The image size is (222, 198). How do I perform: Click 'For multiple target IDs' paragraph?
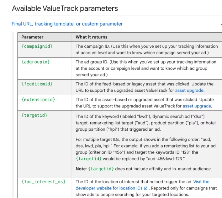click(145, 149)
